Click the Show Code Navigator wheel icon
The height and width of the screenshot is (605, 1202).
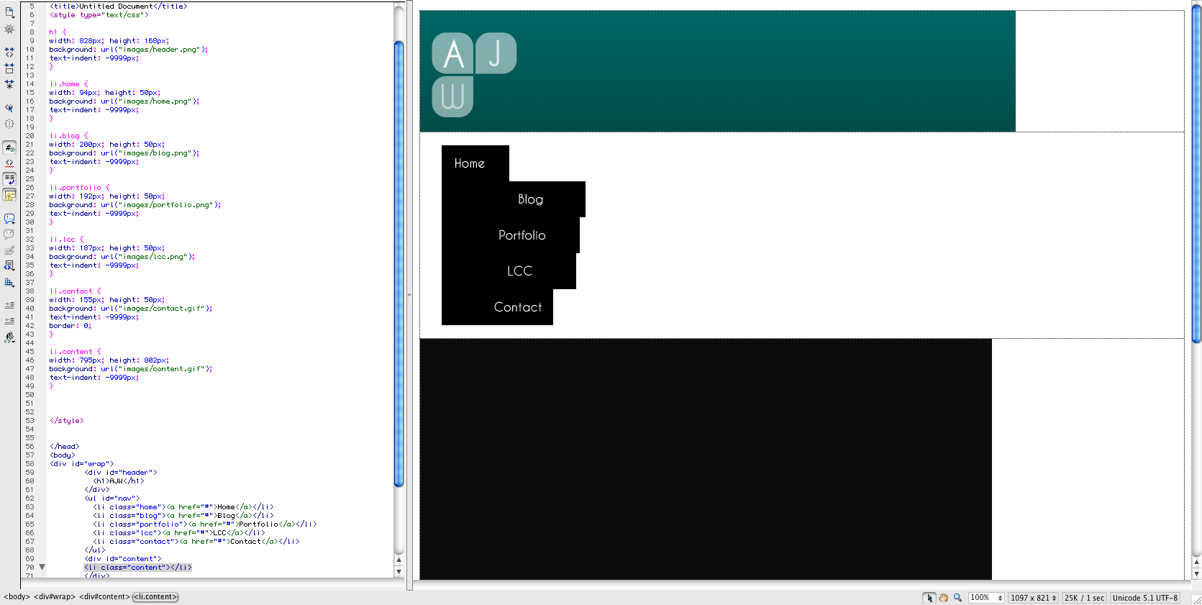9,29
